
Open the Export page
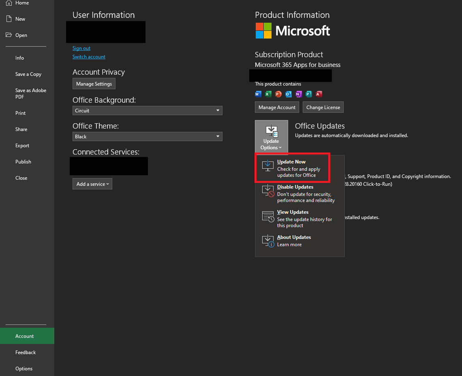pyautogui.click(x=27, y=145)
